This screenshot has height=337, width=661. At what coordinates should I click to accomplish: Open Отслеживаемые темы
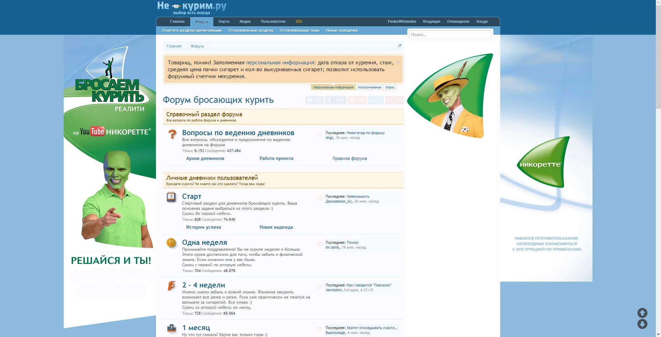[300, 31]
